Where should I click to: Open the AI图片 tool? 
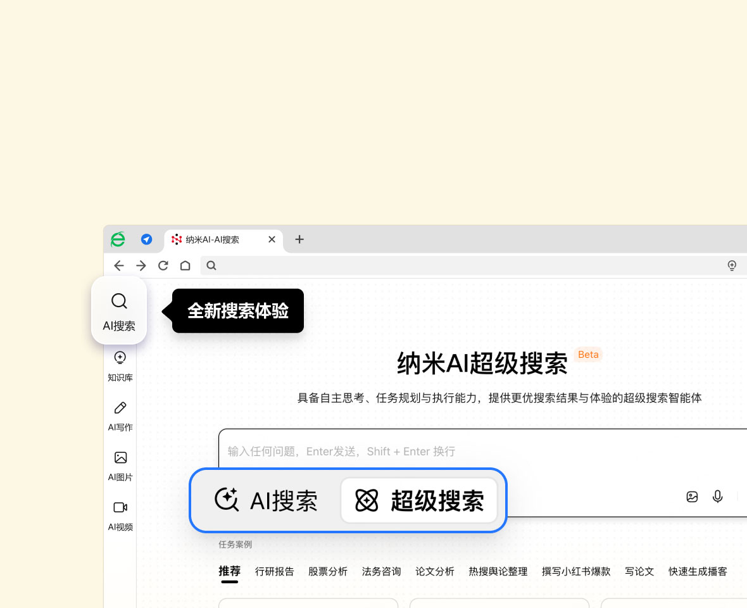(x=120, y=465)
